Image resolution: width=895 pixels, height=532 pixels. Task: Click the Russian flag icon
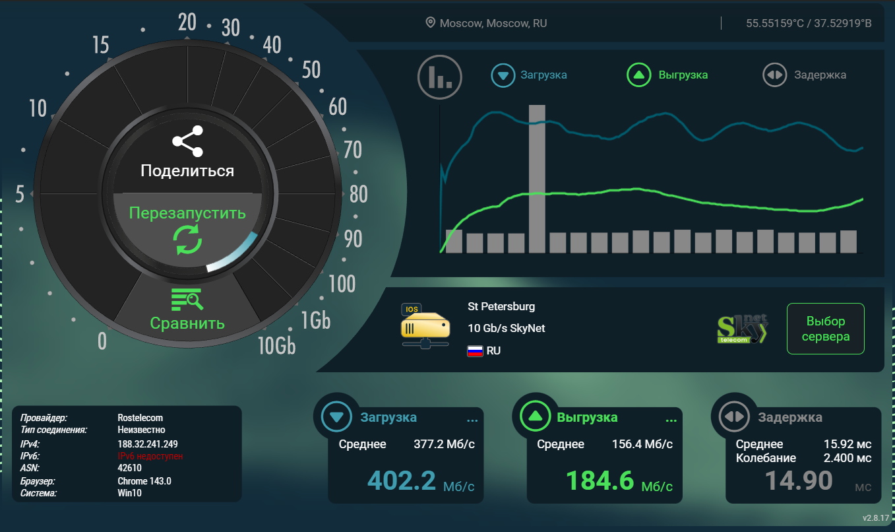click(x=475, y=351)
